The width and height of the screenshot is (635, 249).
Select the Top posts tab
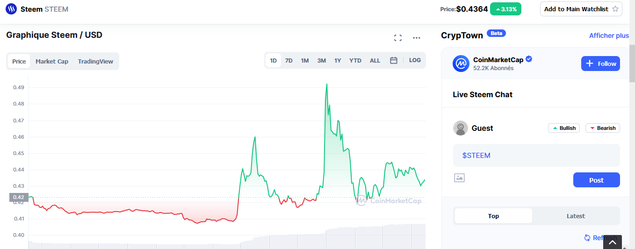493,216
